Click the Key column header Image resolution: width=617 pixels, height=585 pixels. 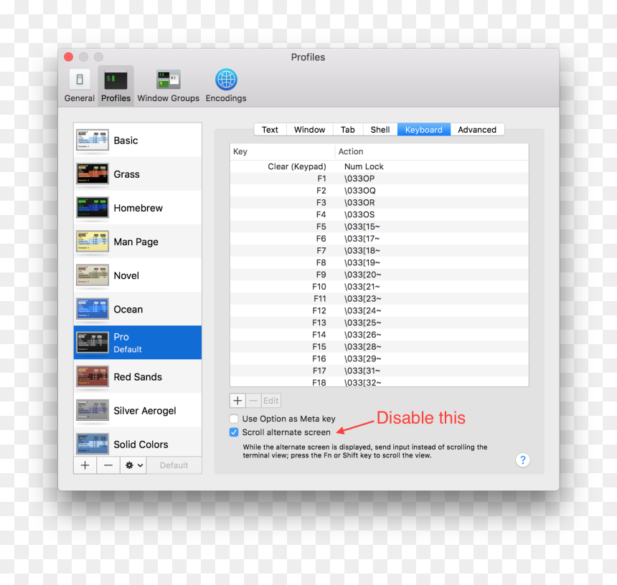(x=282, y=152)
